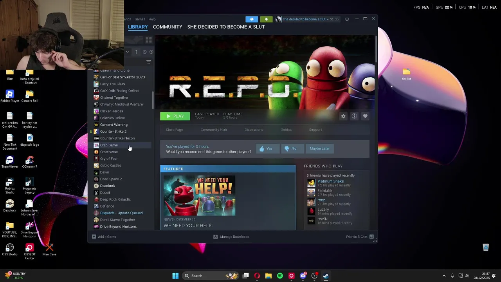Click the library sort up-arrow icon

(136, 52)
